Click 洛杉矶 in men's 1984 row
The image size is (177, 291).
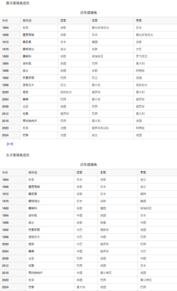click(x=27, y=64)
